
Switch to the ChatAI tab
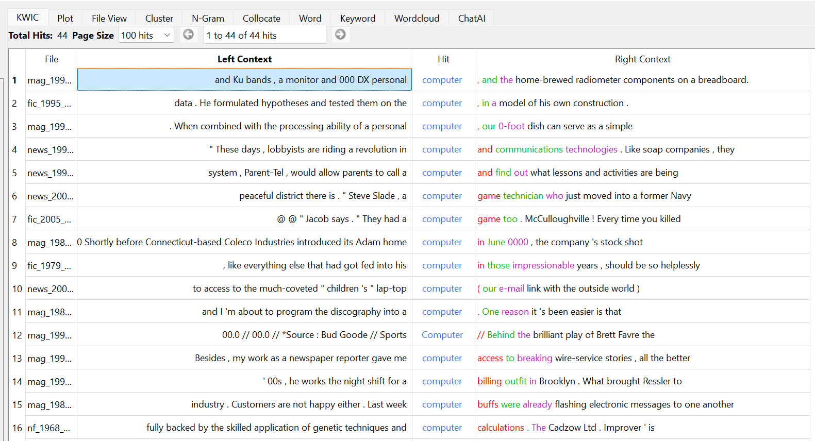pos(471,18)
